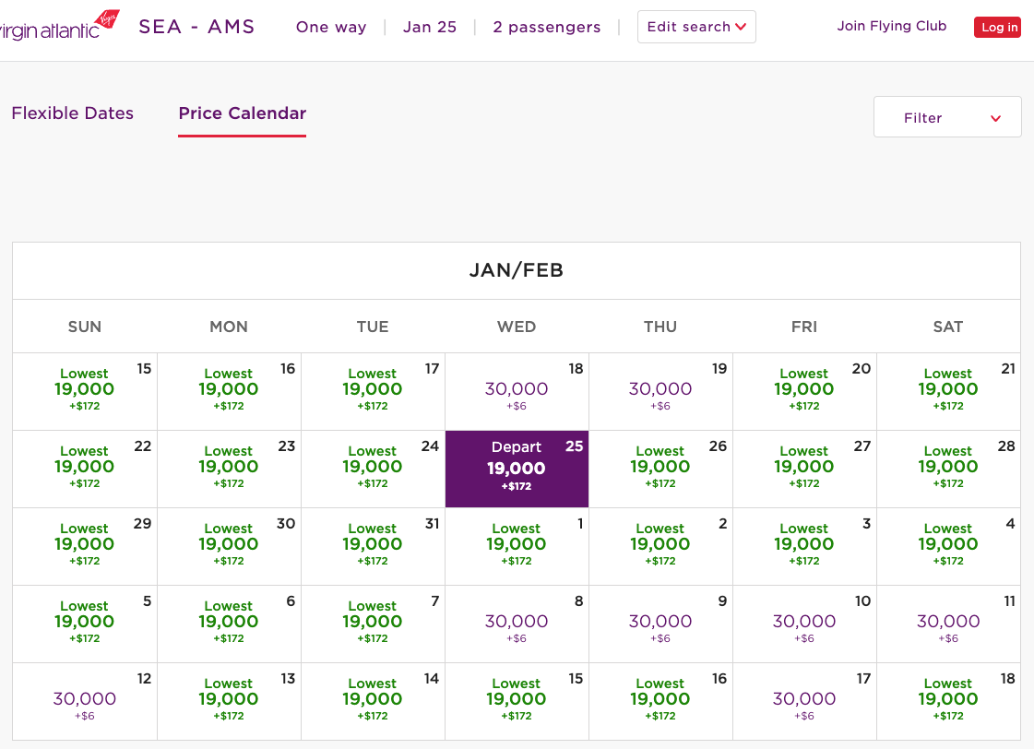Screen dimensions: 1034x749
Task: Choose Thursday 19 fare with +$6
Action: pyautogui.click(x=660, y=391)
